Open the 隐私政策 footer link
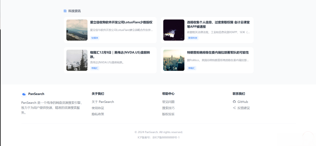Image resolution: width=316 pixels, height=146 pixels. click(98, 114)
